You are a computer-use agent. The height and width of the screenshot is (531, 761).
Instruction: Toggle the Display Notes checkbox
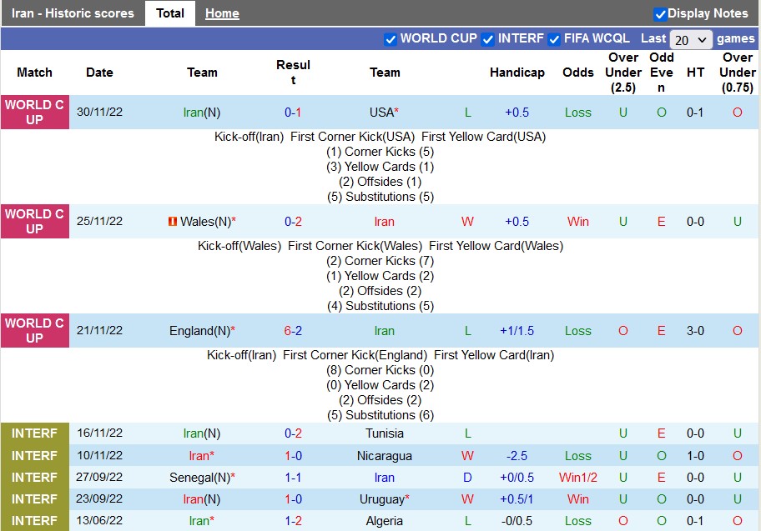660,14
